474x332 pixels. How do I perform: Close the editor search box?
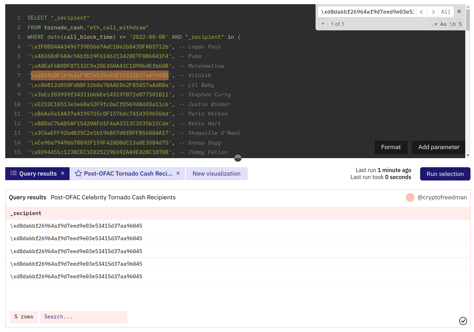(x=459, y=12)
